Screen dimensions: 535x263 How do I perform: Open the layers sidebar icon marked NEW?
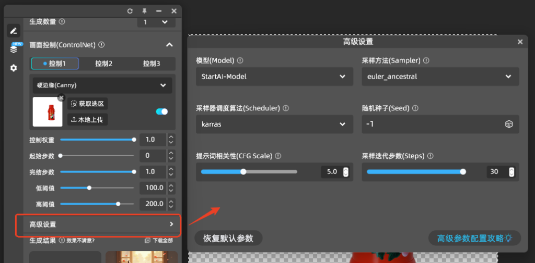coord(14,49)
